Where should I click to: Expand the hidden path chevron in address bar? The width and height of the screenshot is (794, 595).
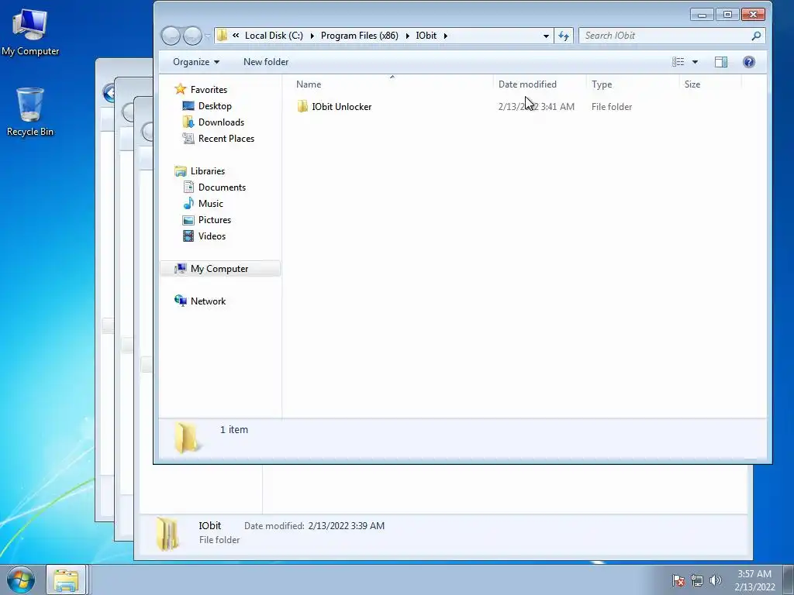(x=236, y=36)
